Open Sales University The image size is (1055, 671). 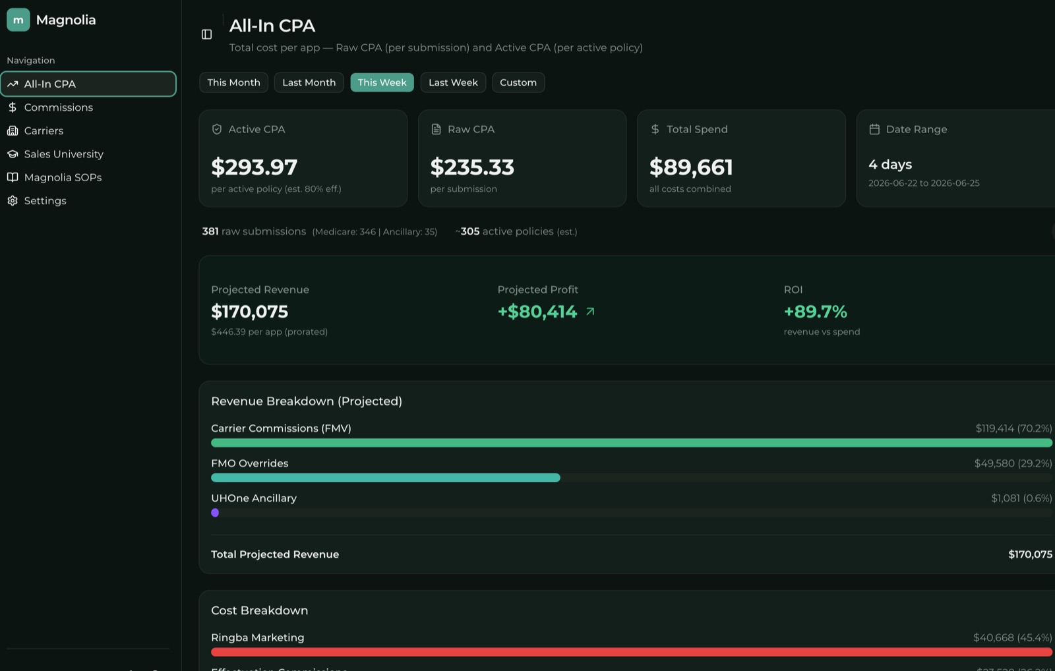88,154
